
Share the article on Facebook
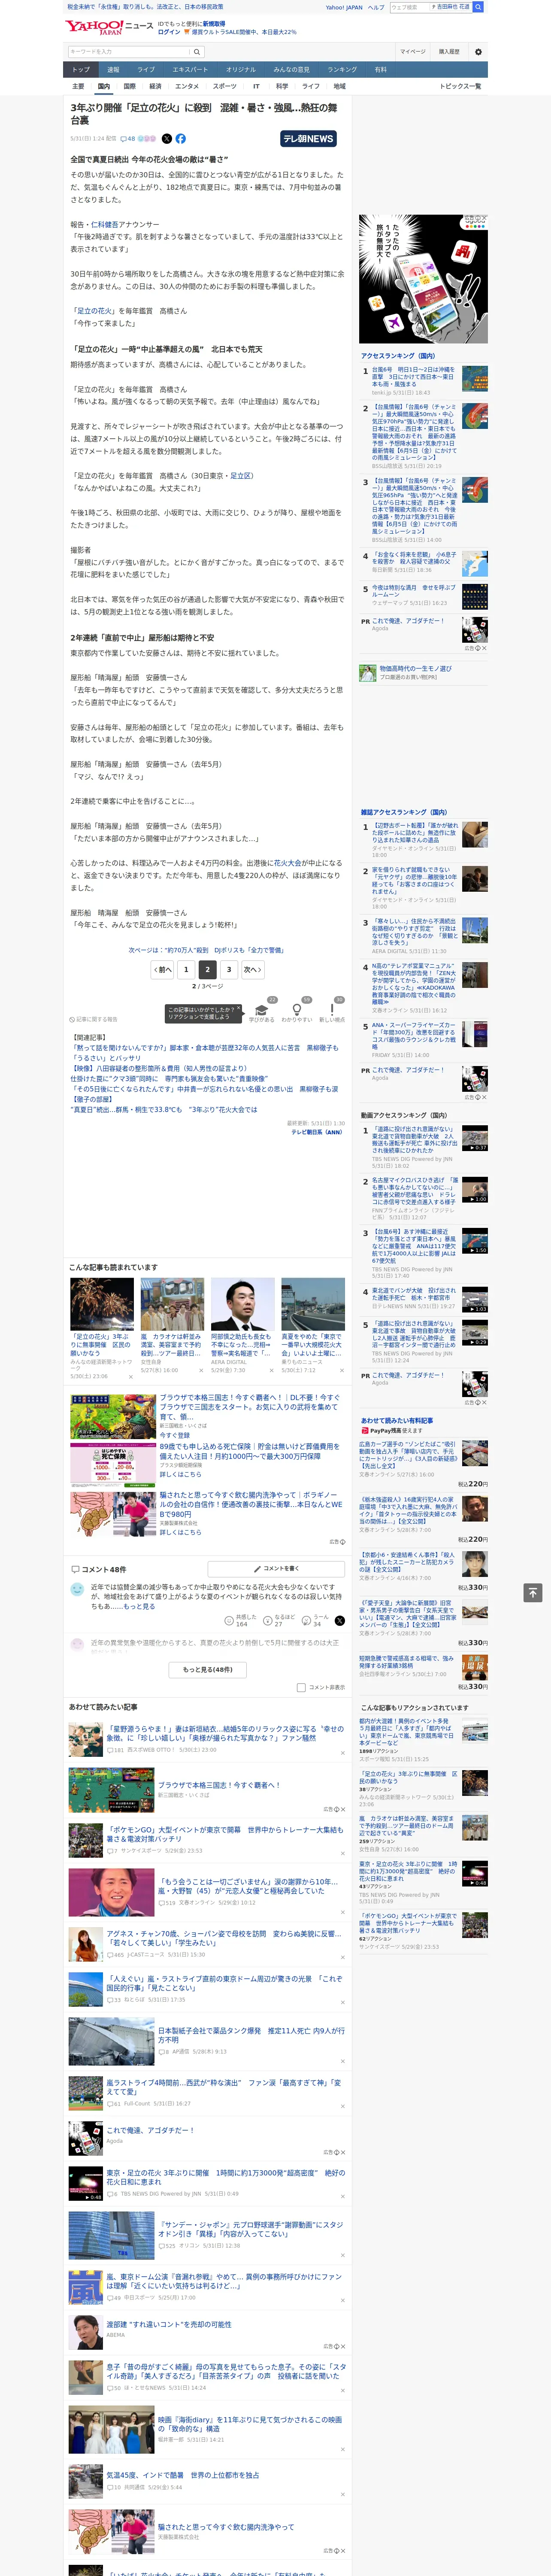(181, 139)
